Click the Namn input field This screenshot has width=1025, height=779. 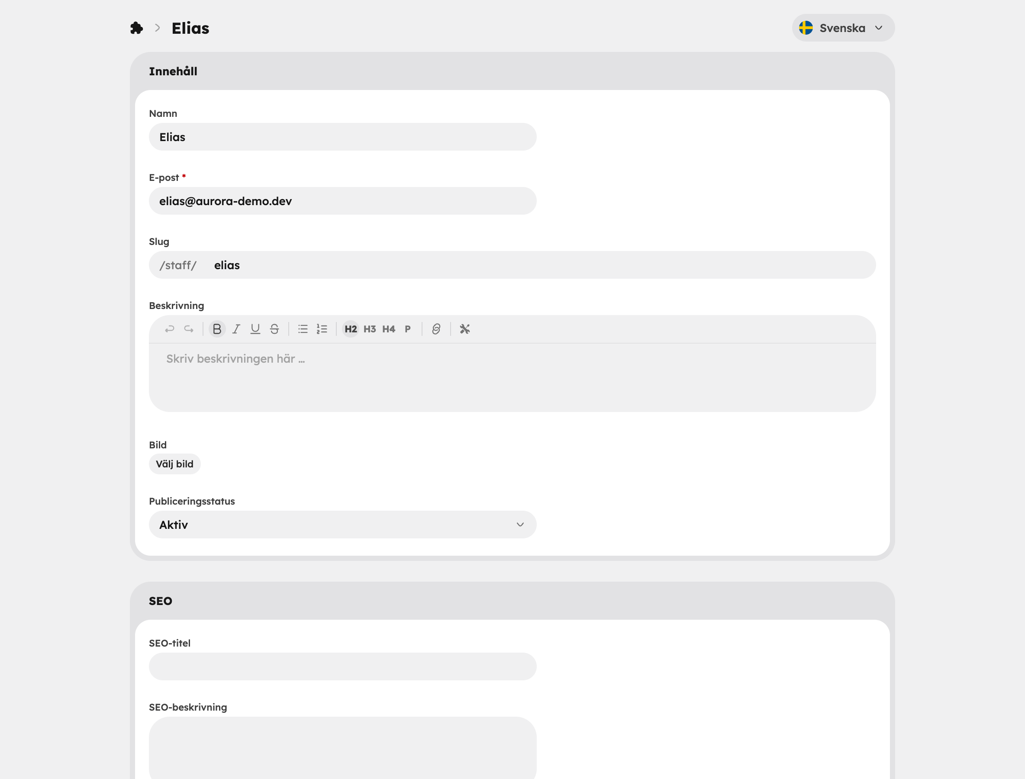tap(343, 137)
